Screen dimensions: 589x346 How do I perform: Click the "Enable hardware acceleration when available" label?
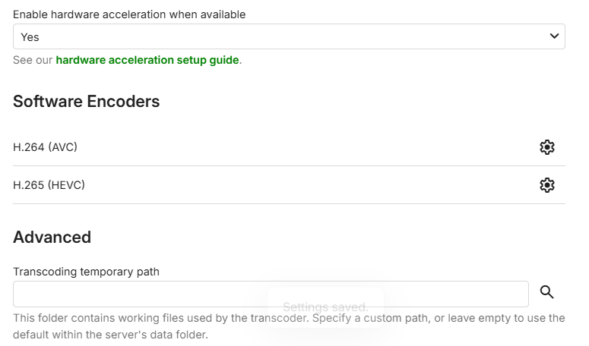tap(129, 14)
